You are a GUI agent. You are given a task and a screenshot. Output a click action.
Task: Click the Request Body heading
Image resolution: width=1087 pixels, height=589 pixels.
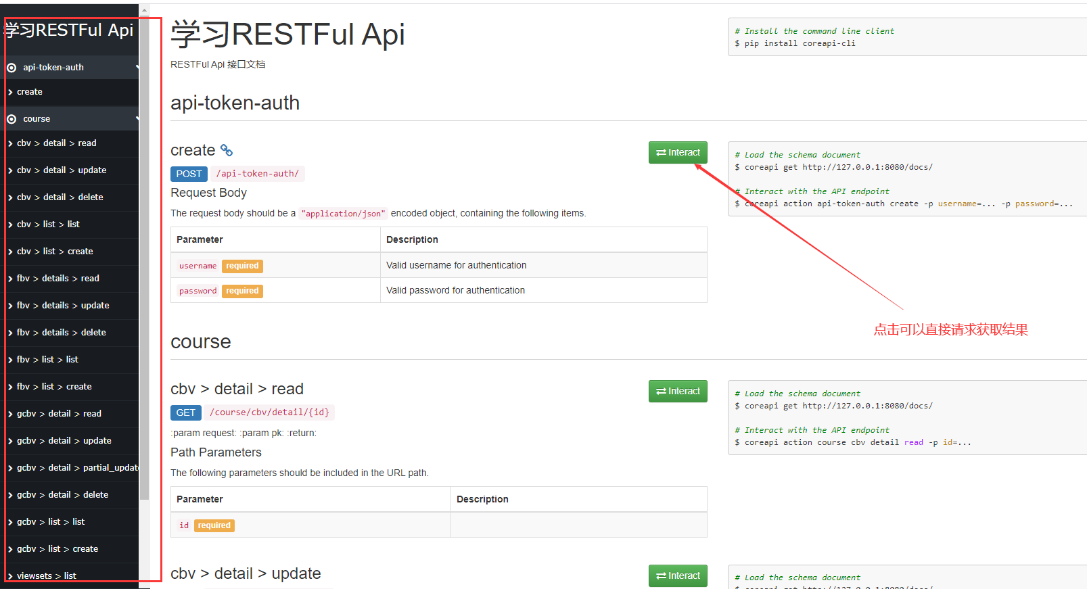pos(208,193)
